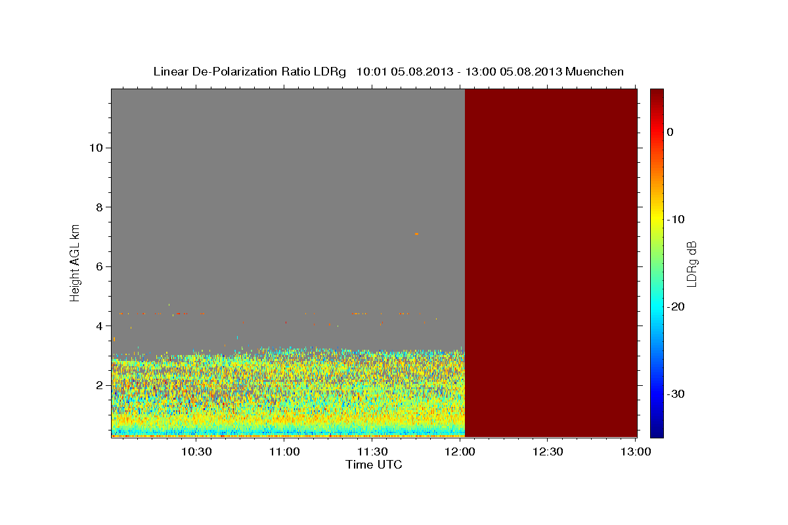Click the 10:30 time tick label

(x=196, y=451)
